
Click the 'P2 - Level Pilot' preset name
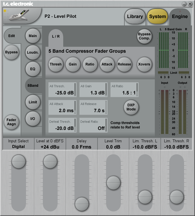coord(60,16)
